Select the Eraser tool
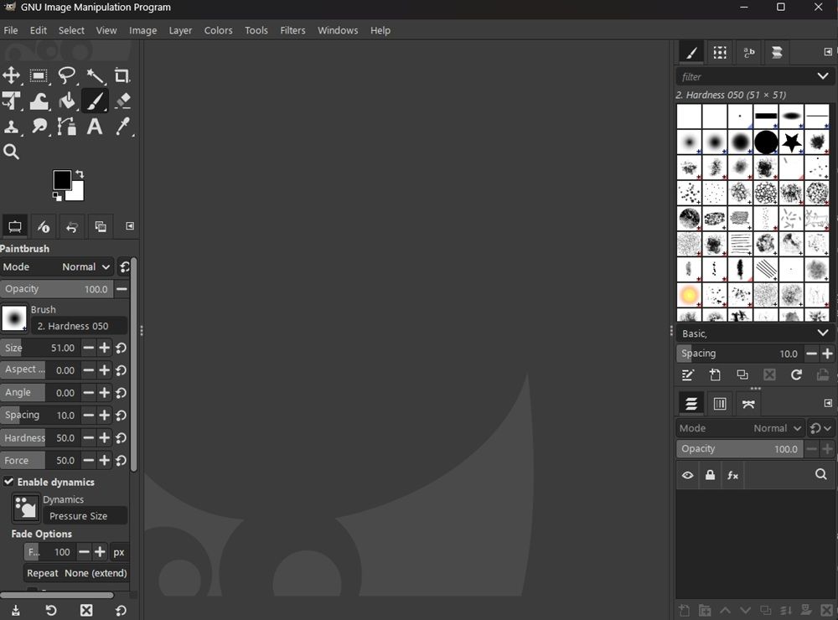This screenshot has width=838, height=620. pos(122,101)
